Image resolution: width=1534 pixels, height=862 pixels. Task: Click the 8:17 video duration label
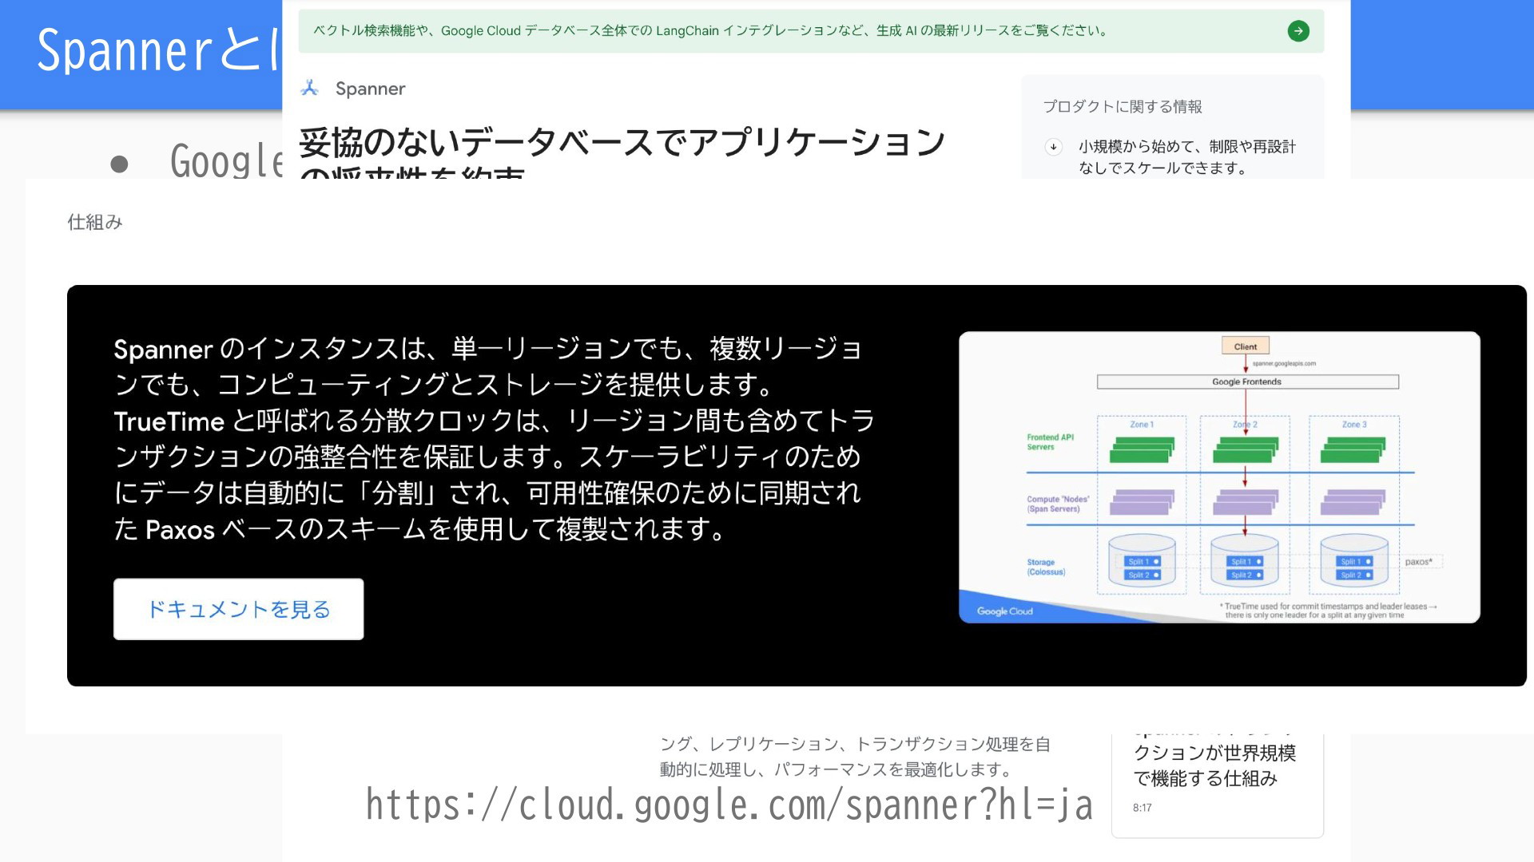coord(1142,808)
